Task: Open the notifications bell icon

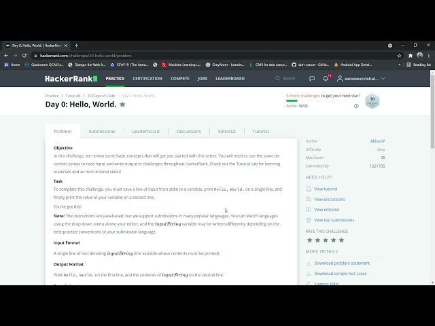Action: point(326,79)
